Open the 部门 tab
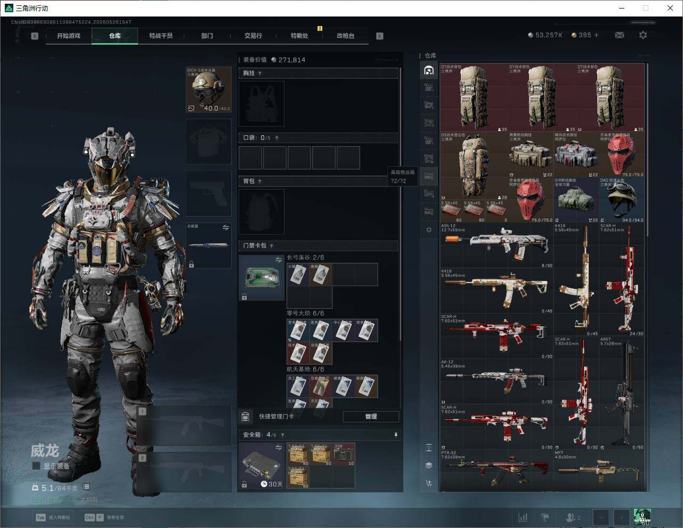The width and height of the screenshot is (683, 528). 207,36
